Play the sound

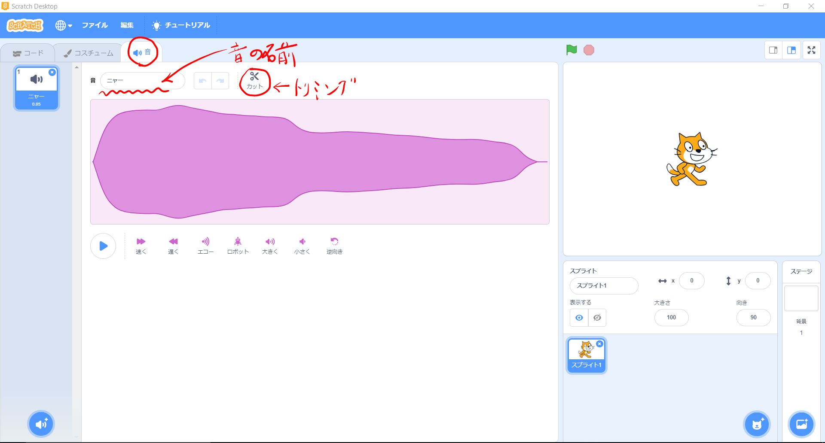point(103,246)
